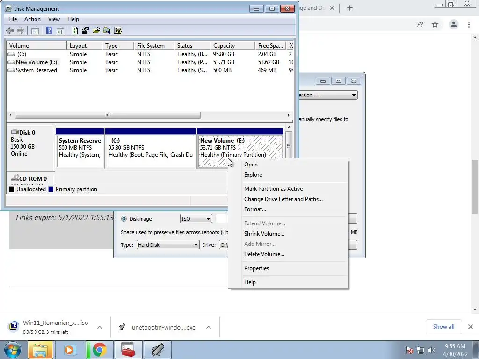479x359 pixels.
Task: Open the Type Hard Disk dropdown
Action: click(168, 245)
